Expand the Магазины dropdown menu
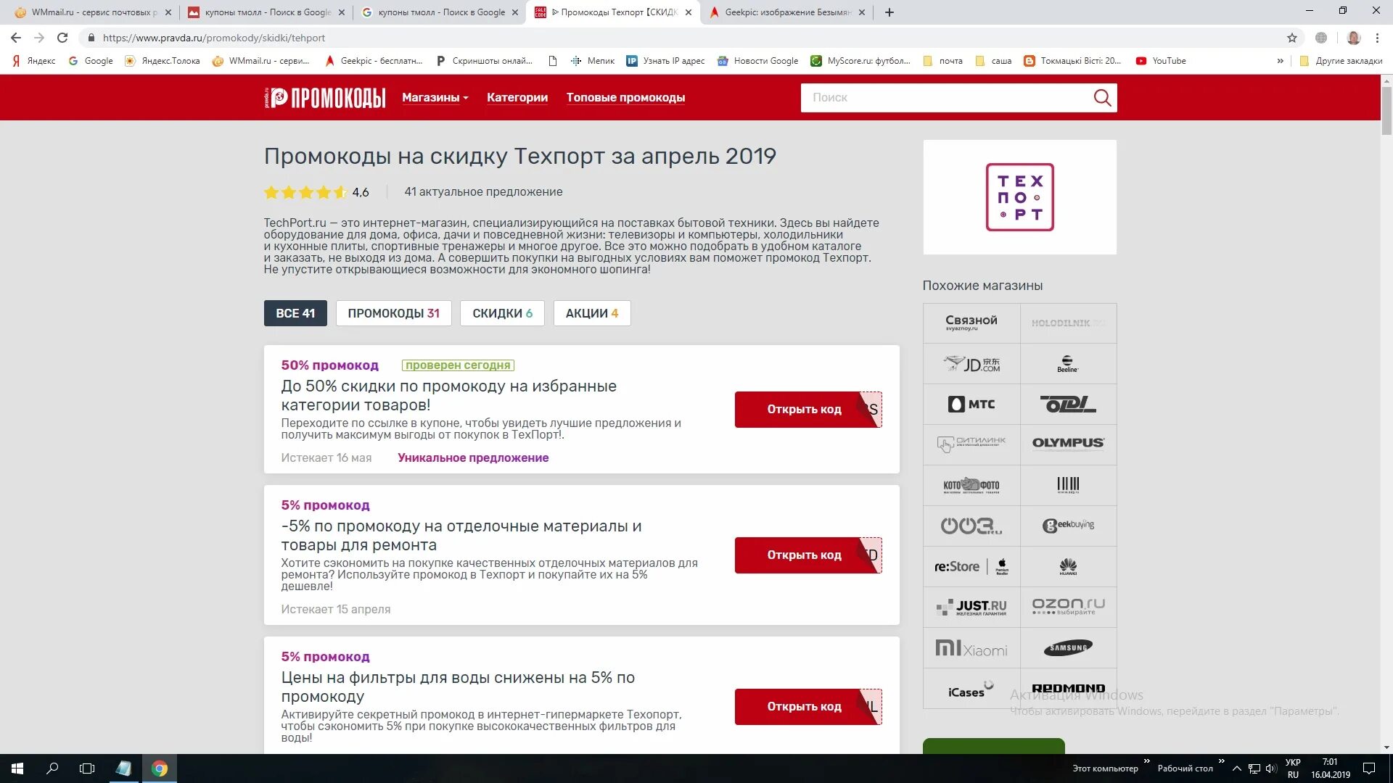This screenshot has width=1393, height=783. coord(435,98)
